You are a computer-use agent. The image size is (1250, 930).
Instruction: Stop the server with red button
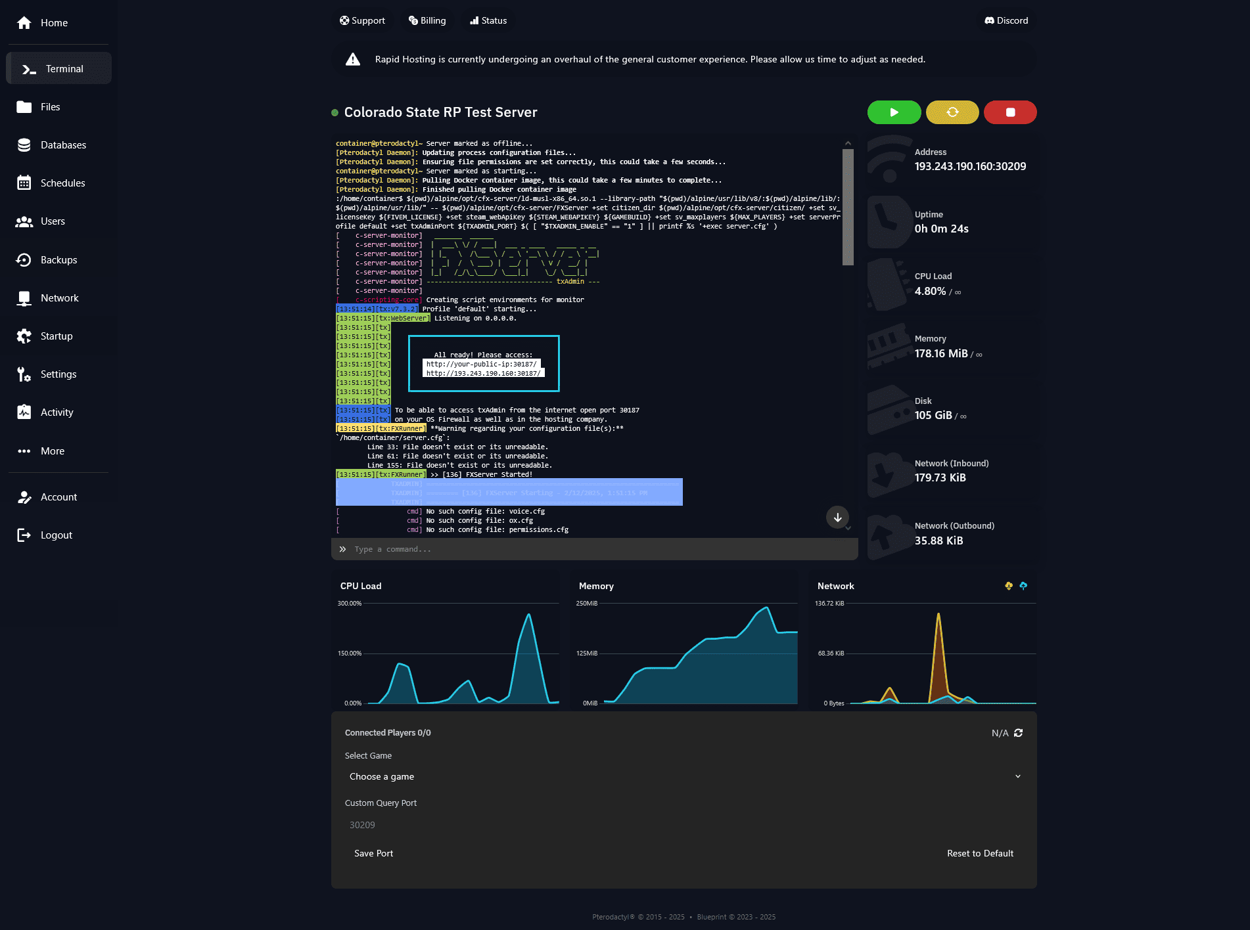1010,112
